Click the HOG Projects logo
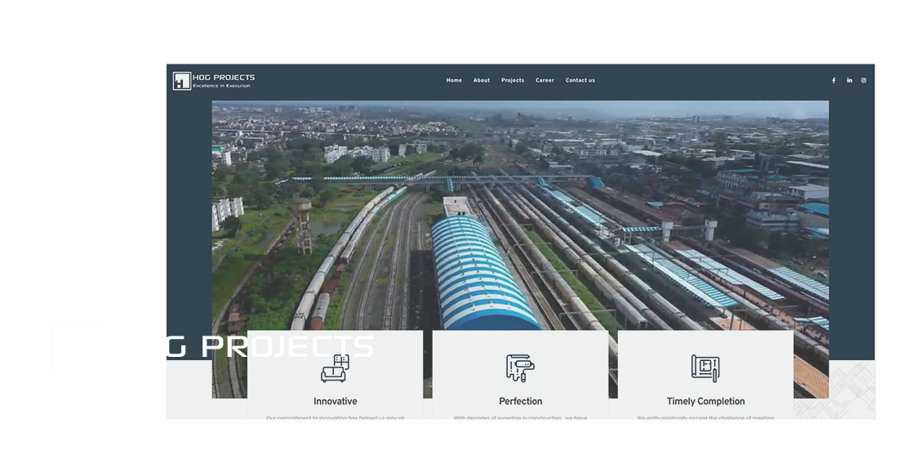 (214, 81)
